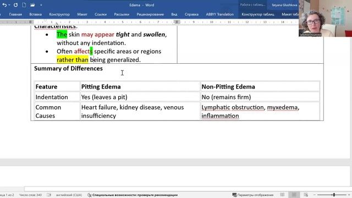This screenshot has width=352, height=198.
Task: Switch to the Рецензирование tab
Action: [x=150, y=14]
